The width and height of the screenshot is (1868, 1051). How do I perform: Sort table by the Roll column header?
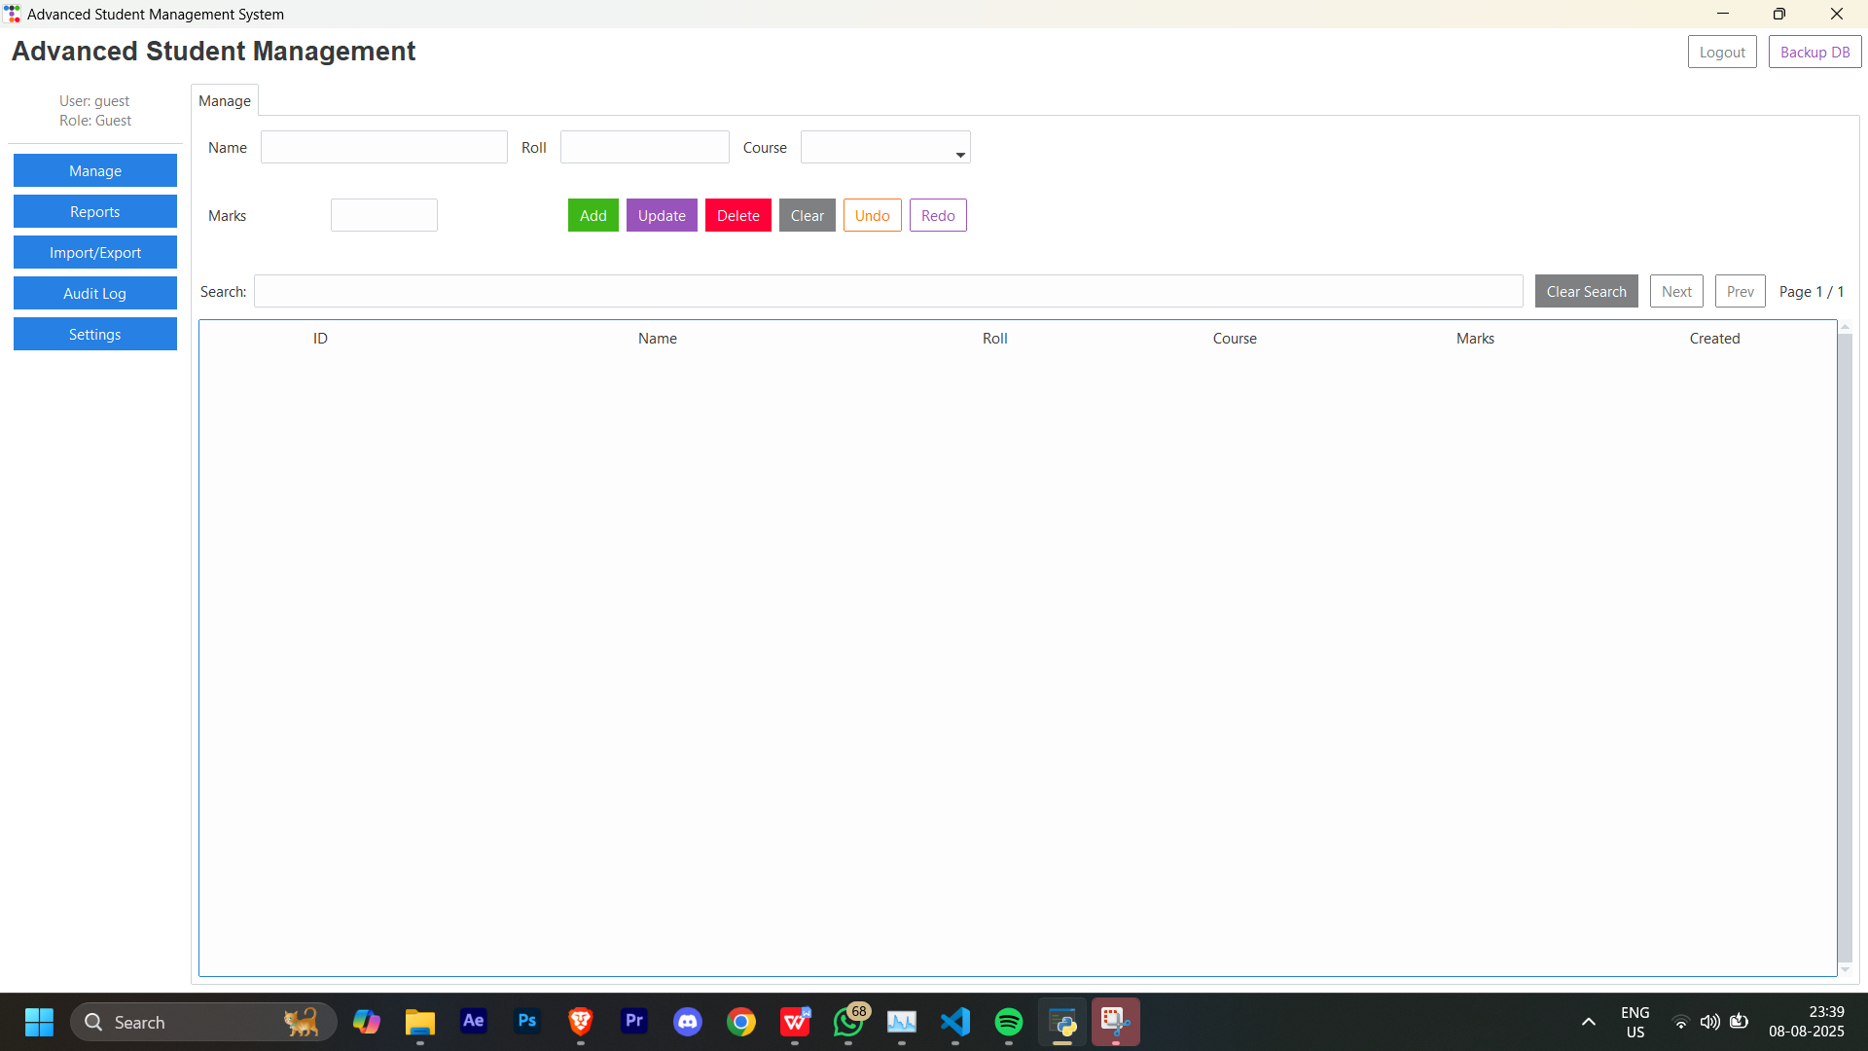pos(994,338)
